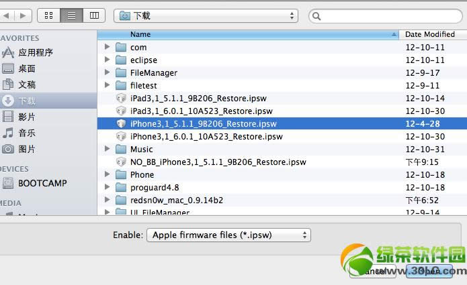
Task: Select the Phone folder icon
Action: tap(121, 175)
